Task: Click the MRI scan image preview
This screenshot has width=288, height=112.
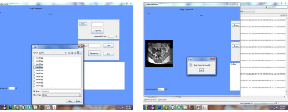Action: tap(159, 54)
